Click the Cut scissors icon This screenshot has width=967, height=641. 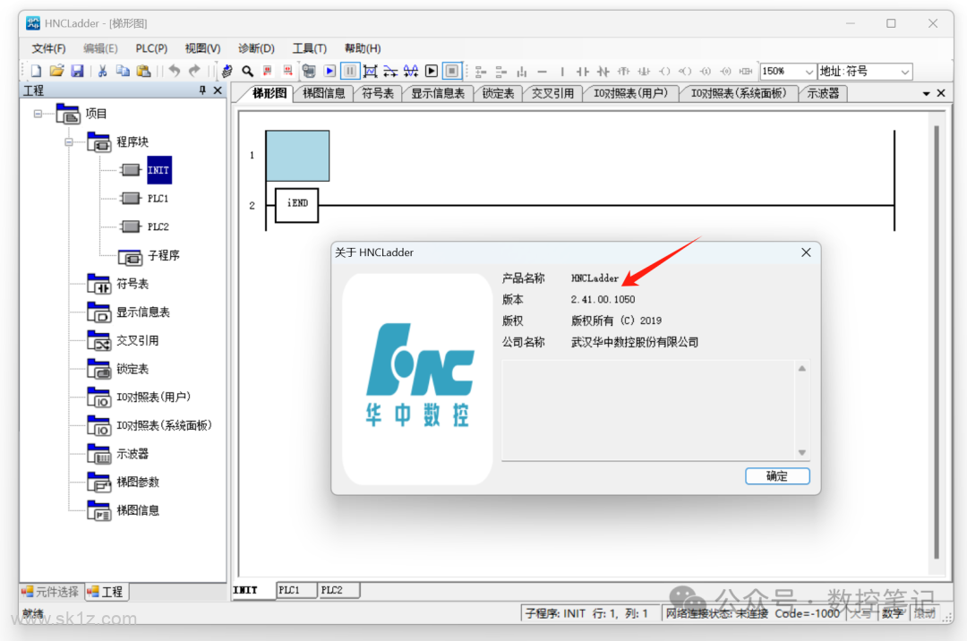tap(102, 72)
